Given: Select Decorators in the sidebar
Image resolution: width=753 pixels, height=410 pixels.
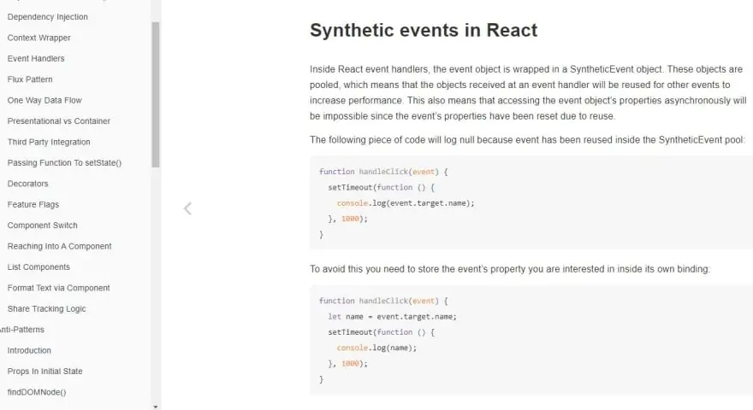Looking at the screenshot, I should [27, 184].
